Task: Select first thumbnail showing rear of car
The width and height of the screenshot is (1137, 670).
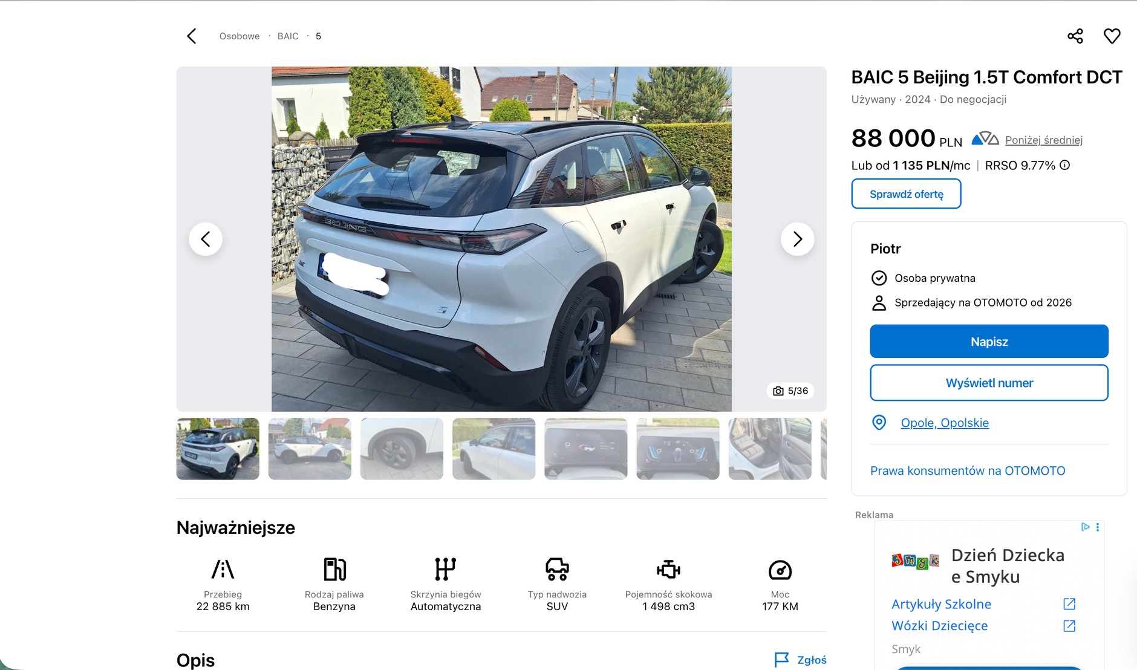Action: point(218,449)
